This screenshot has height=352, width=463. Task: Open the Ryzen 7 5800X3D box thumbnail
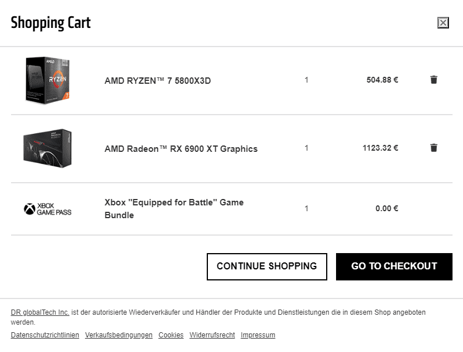tap(48, 80)
